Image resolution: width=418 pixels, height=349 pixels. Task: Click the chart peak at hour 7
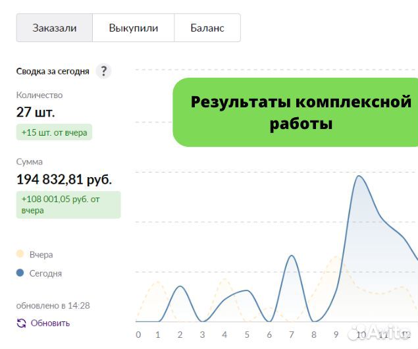tap(292, 255)
